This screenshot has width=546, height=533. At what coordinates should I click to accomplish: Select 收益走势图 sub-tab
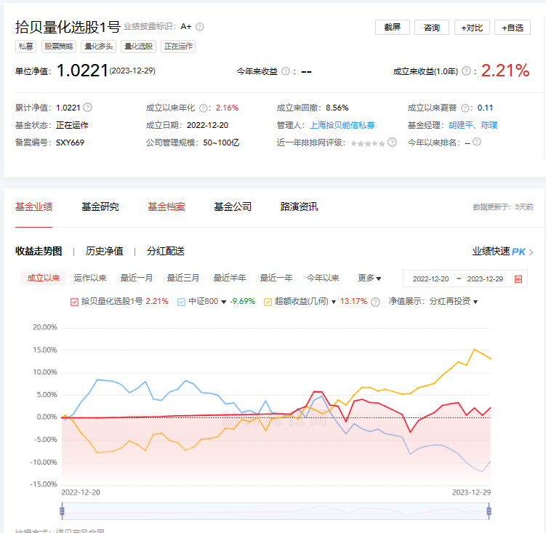[39, 251]
